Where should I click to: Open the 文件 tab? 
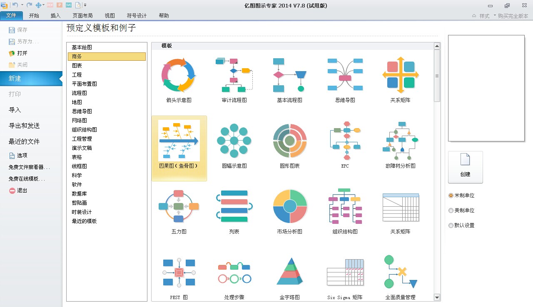pyautogui.click(x=11, y=16)
